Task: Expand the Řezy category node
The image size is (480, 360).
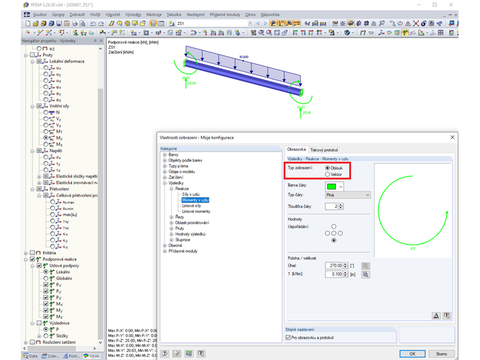Action: (x=171, y=217)
